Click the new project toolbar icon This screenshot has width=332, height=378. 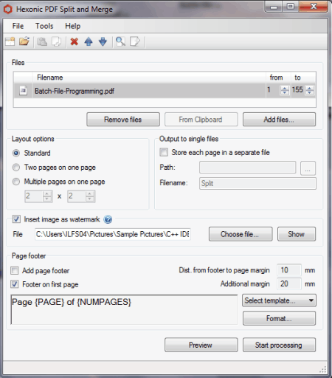tap(10, 41)
